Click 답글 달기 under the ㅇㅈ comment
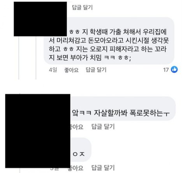 pos(103,168)
